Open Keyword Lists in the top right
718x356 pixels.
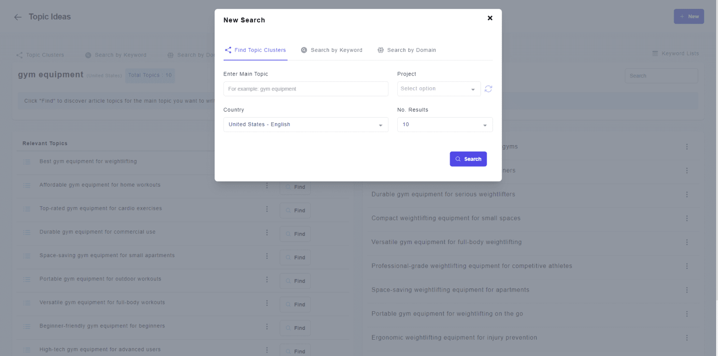(x=675, y=54)
